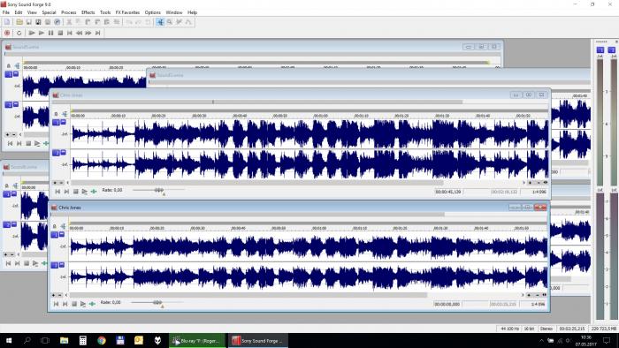Click the Go to End transport button

point(98,33)
